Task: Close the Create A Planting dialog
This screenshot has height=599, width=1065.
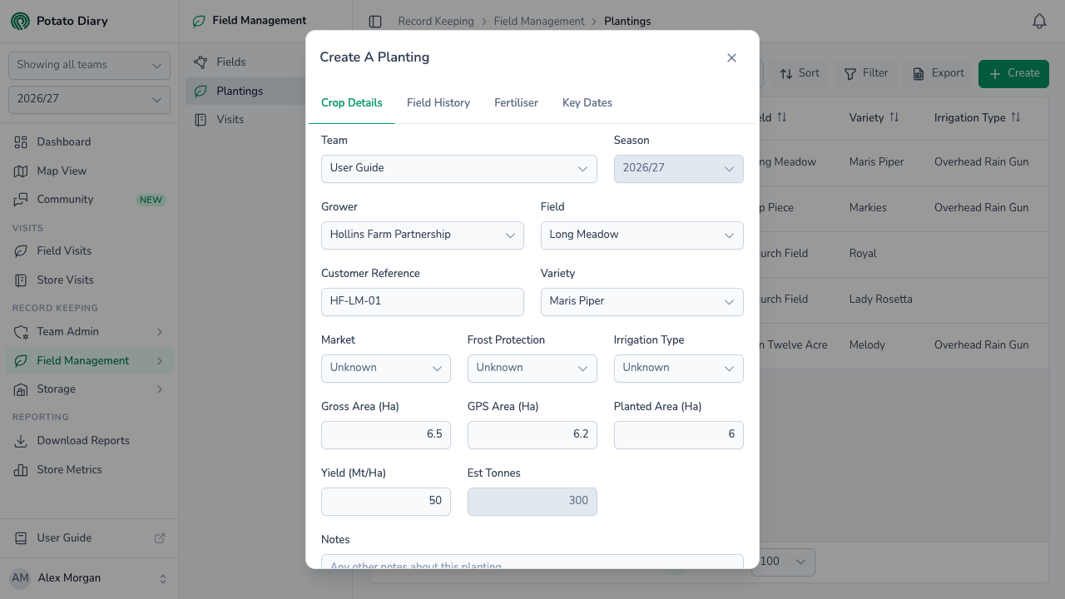Action: click(731, 58)
